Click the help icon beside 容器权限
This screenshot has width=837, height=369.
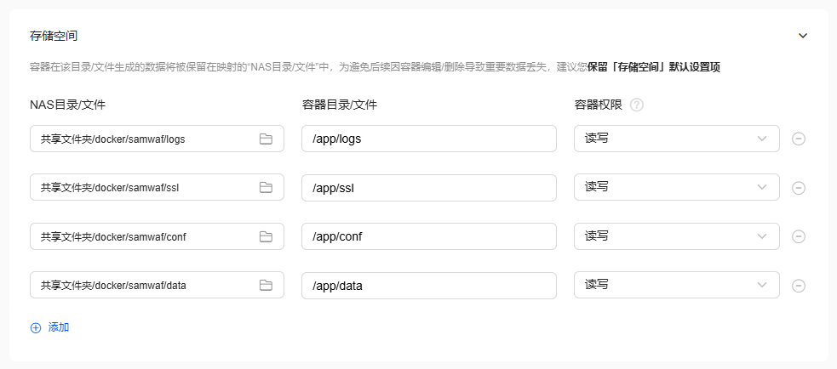(636, 105)
